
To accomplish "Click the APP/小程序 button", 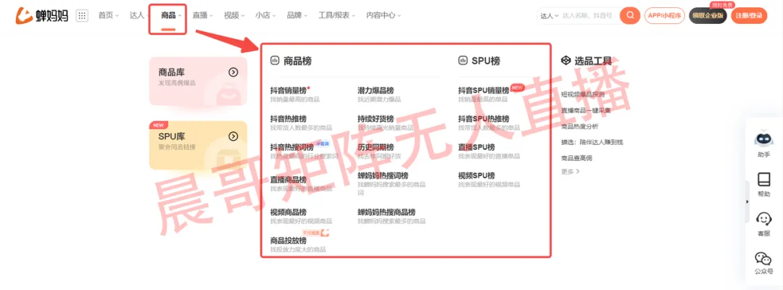I will pyautogui.click(x=664, y=15).
